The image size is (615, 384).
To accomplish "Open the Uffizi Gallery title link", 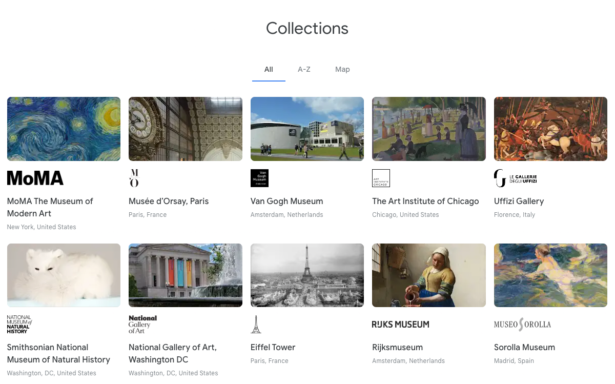I will (x=519, y=201).
